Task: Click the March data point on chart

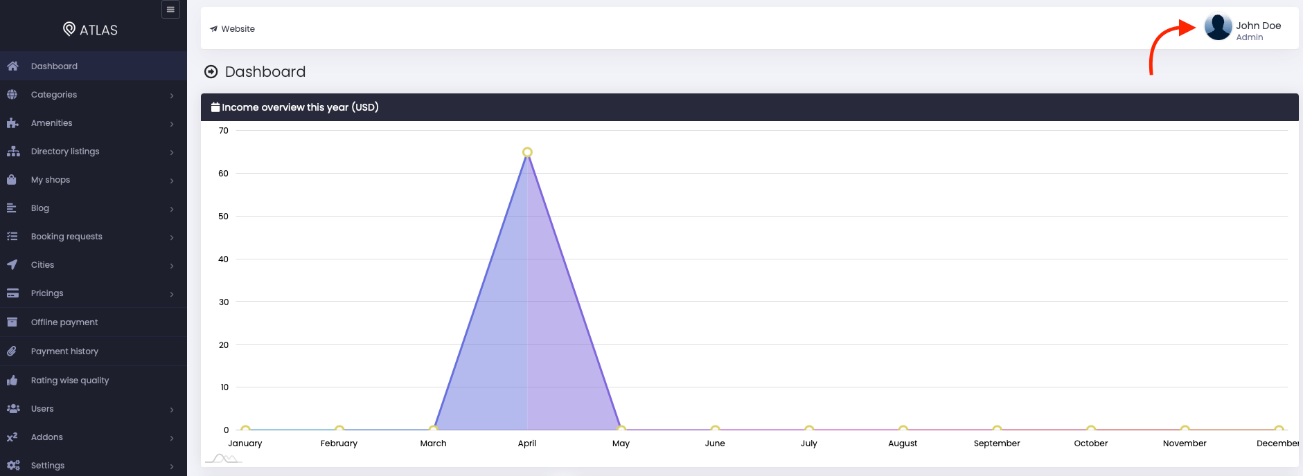Action: [434, 429]
